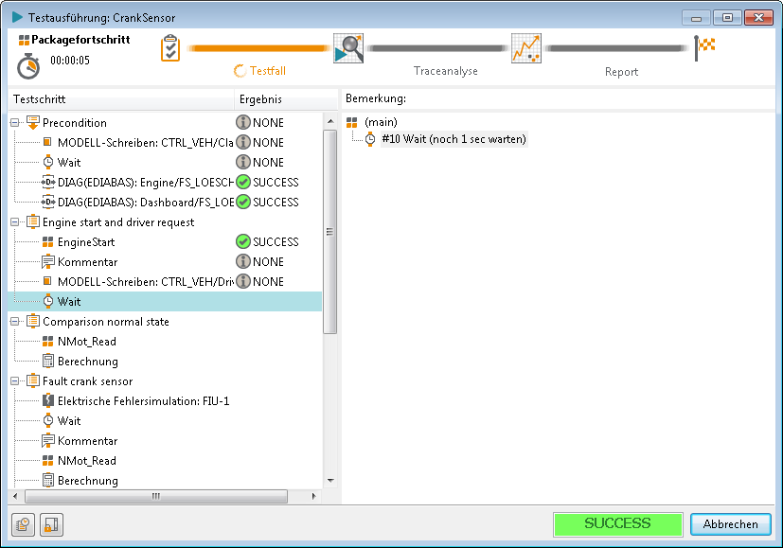The image size is (783, 548).
Task: Click the 00:00:05 elapsed time
Action: point(70,61)
